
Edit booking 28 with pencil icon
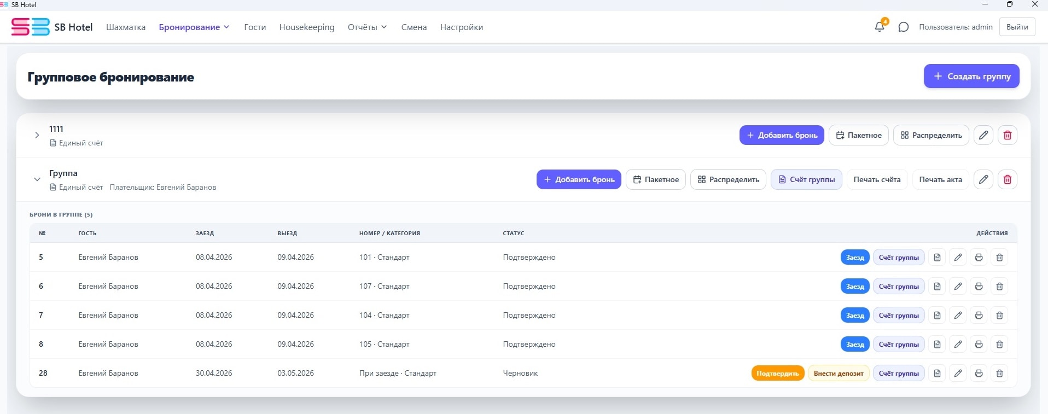pyautogui.click(x=958, y=373)
